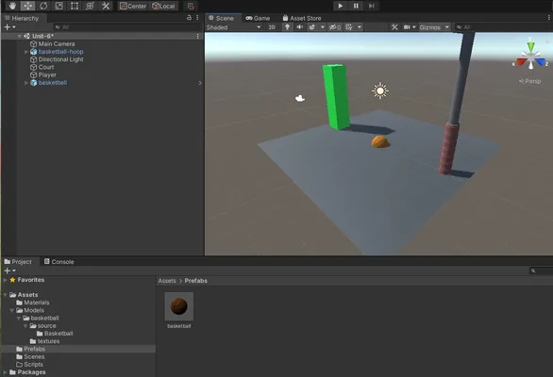The image size is (553, 377).
Task: Click Assets breadcrumb link
Action: (167, 281)
